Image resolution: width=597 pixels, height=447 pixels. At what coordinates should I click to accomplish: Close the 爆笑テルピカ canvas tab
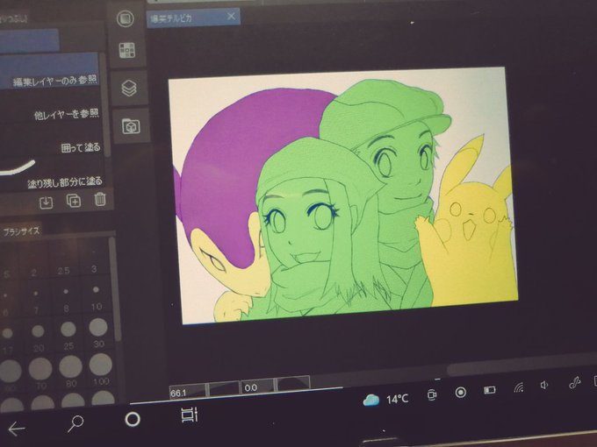231,16
